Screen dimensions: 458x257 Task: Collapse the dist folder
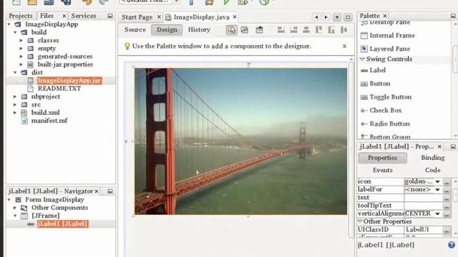[15, 73]
